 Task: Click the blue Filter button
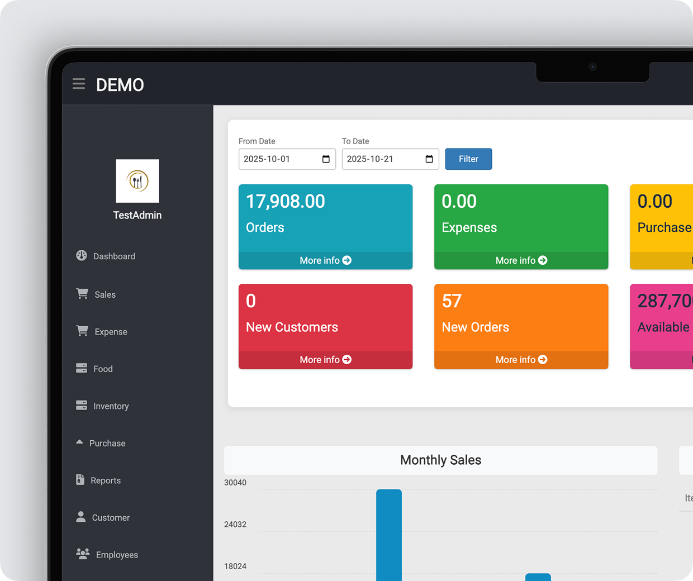click(x=468, y=159)
